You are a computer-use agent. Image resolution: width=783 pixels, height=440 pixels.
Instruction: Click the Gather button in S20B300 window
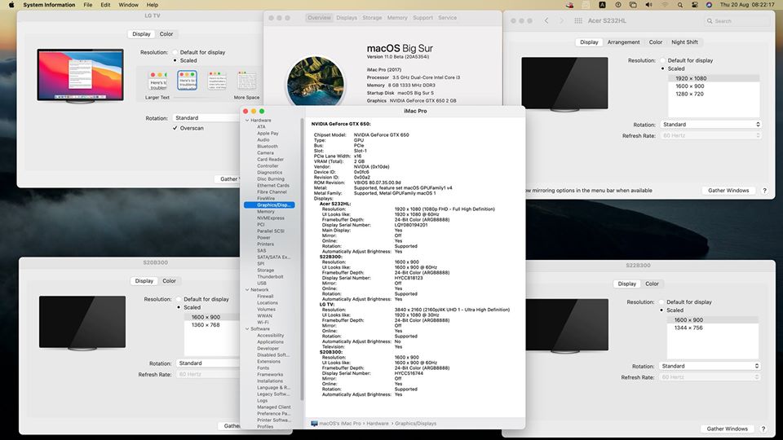[x=230, y=425]
